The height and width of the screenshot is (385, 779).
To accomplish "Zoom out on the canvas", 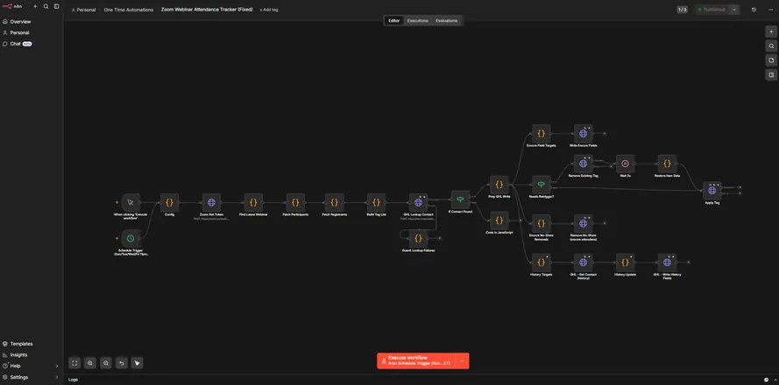I will click(x=106, y=363).
